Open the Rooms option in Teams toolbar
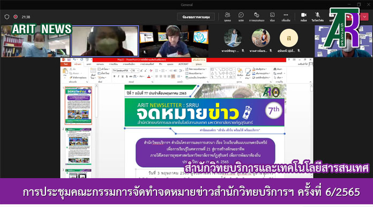This screenshot has height=207, width=373. 272,17
